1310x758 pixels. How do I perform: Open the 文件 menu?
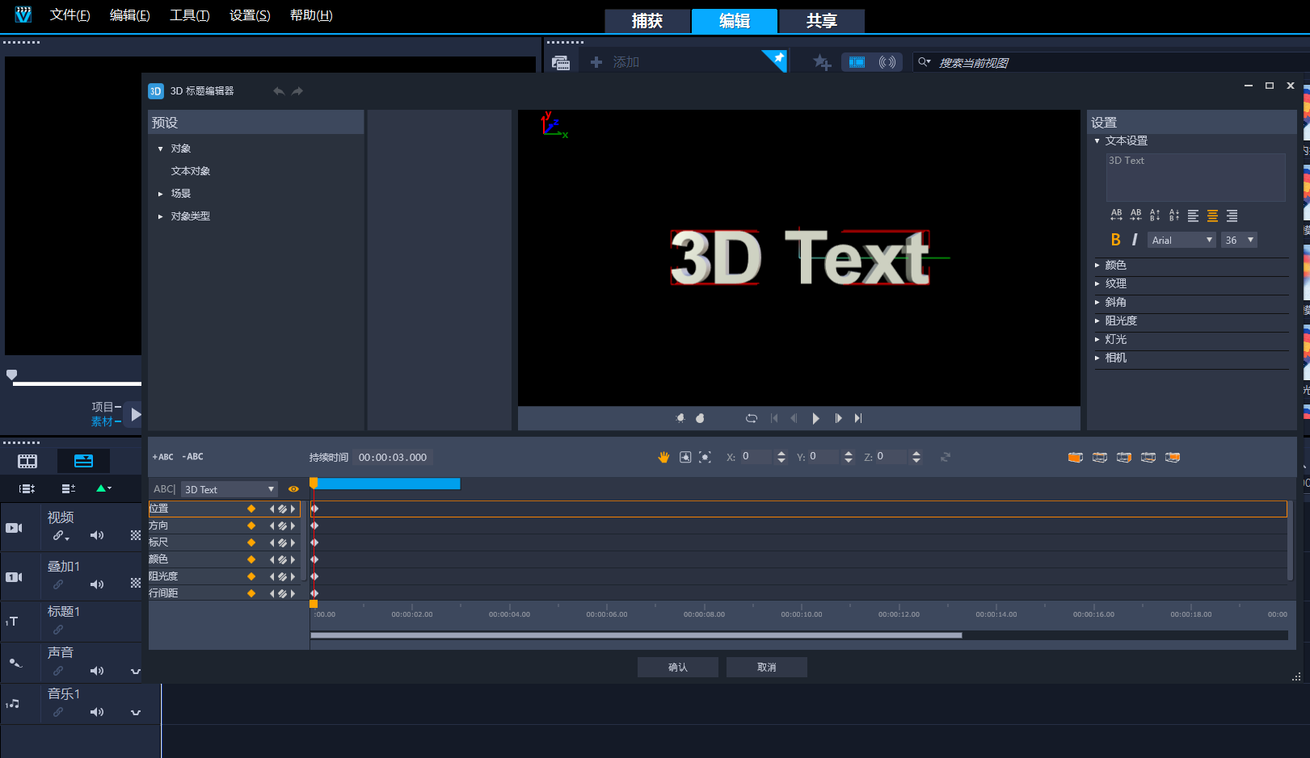coord(70,15)
